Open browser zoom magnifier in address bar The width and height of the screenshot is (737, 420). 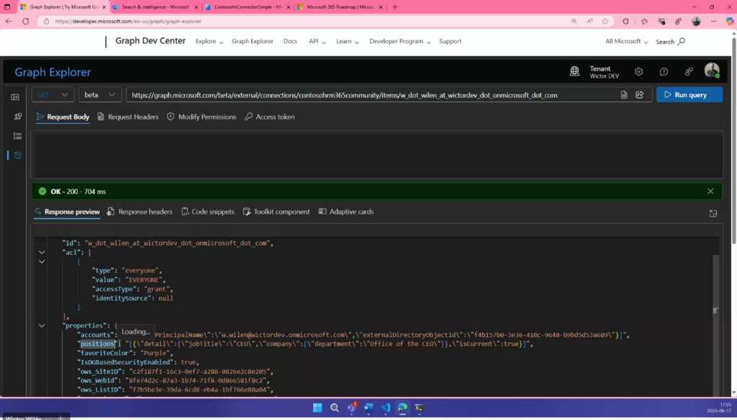pyautogui.click(x=574, y=21)
